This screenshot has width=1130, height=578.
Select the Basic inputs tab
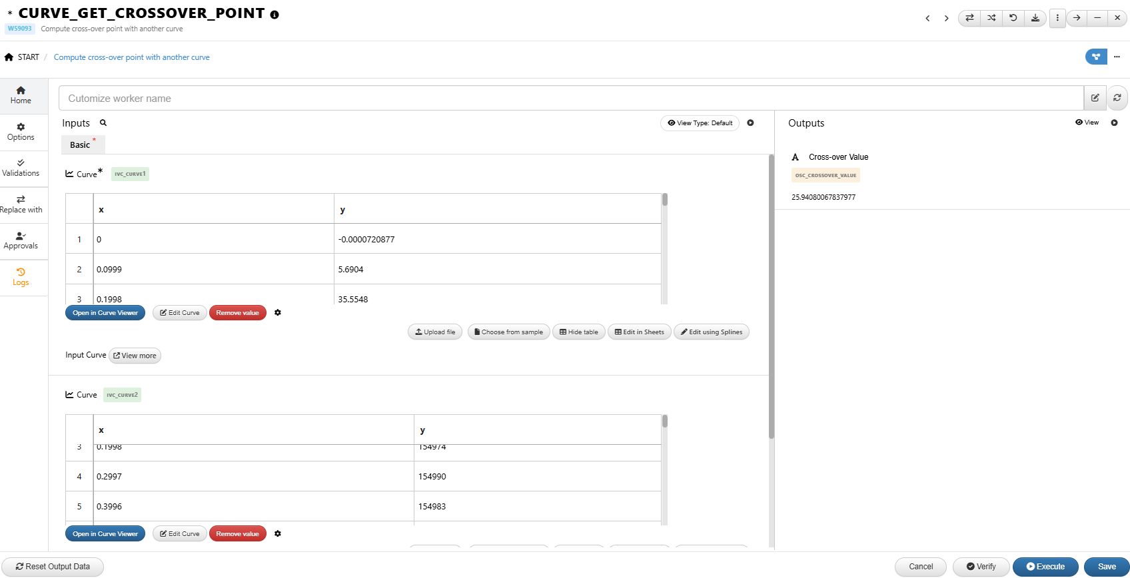coord(80,144)
